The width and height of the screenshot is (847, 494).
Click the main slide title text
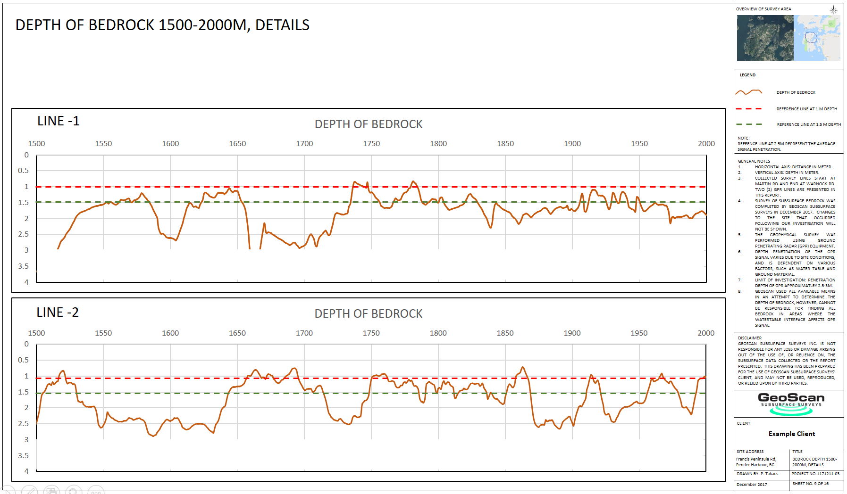[162, 25]
